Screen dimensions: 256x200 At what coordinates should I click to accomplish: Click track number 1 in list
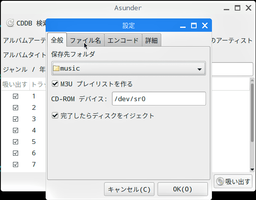click(x=34, y=96)
